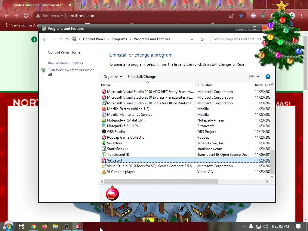
Task: Click the Chrome share page icon
Action: point(232,16)
